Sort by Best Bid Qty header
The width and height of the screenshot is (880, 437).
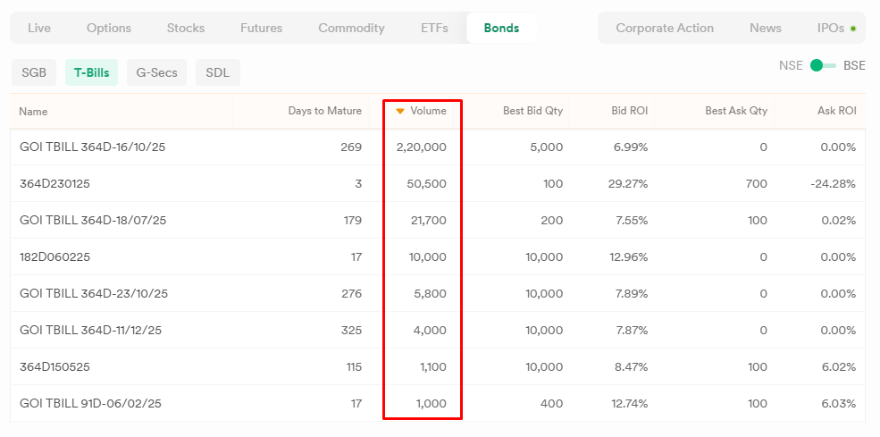[532, 111]
